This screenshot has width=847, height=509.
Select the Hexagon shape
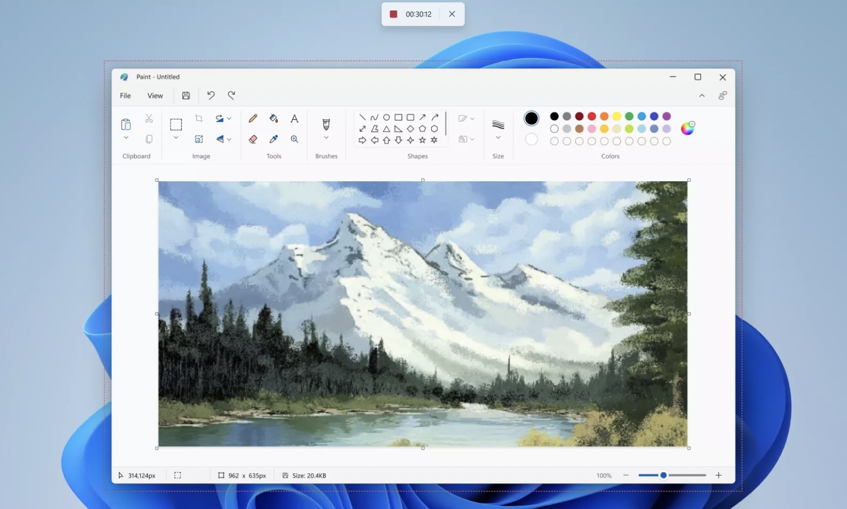(434, 129)
